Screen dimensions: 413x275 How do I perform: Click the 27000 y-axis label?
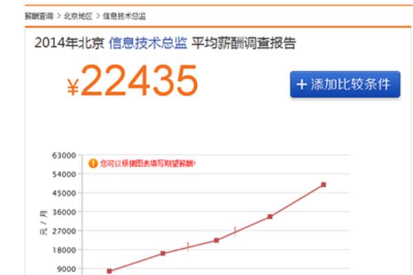[x=64, y=231]
